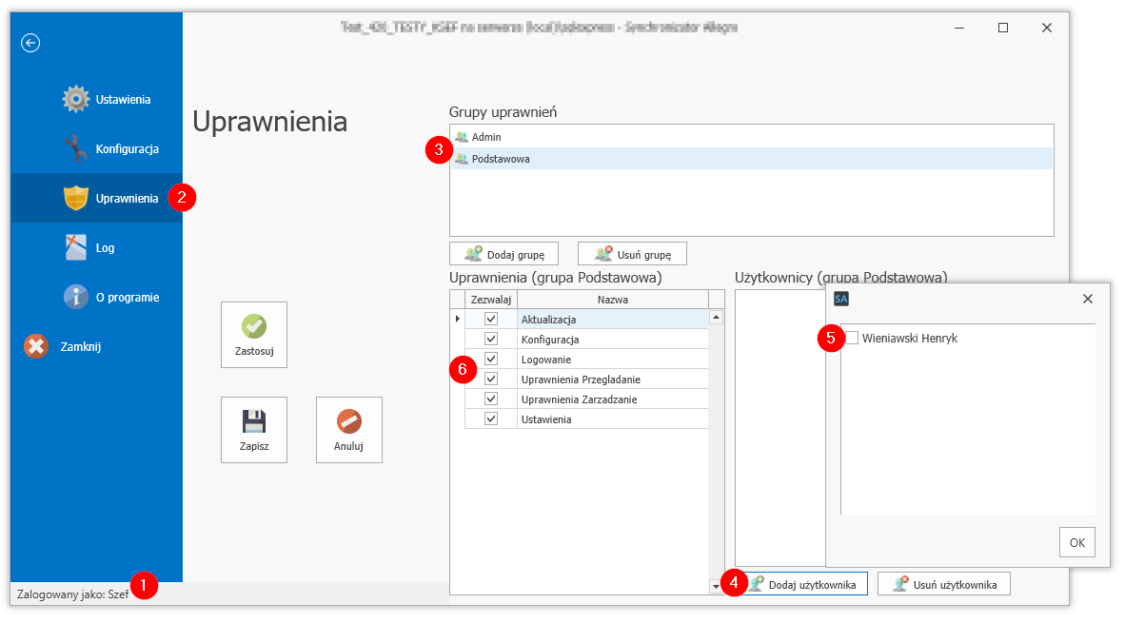
Task: Toggle the Aktualizacja permission checkbox
Action: pyautogui.click(x=491, y=319)
